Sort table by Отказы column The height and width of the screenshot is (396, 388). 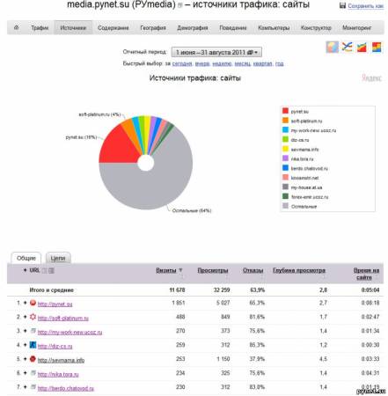coord(253,270)
